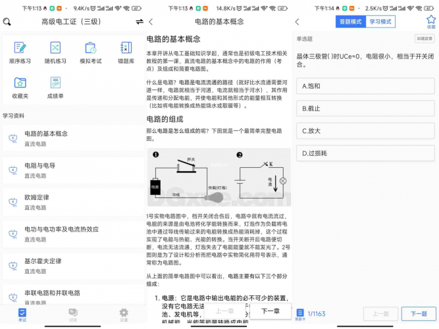The image size is (439, 329).
Task: Open 成绩单 score report
Action: tap(55, 88)
